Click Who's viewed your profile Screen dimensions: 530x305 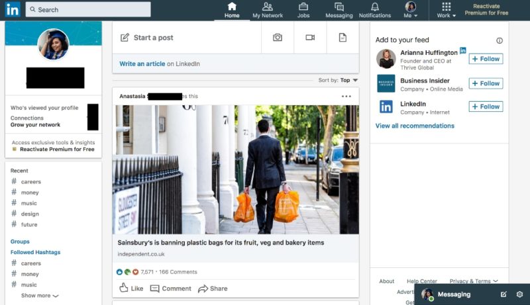[x=44, y=108]
